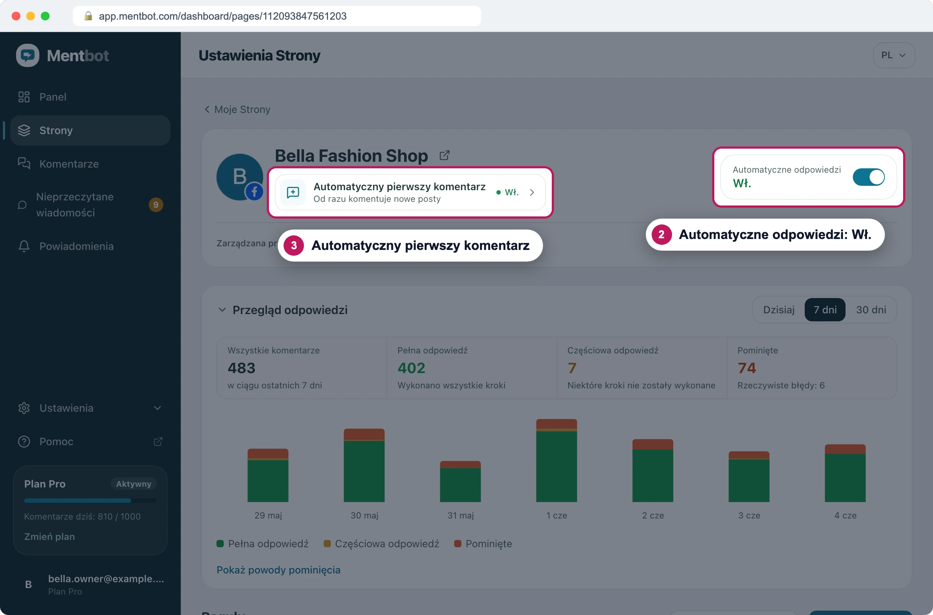The height and width of the screenshot is (615, 933).
Task: Click the Wszystkie komentarze 483 value
Action: (241, 368)
